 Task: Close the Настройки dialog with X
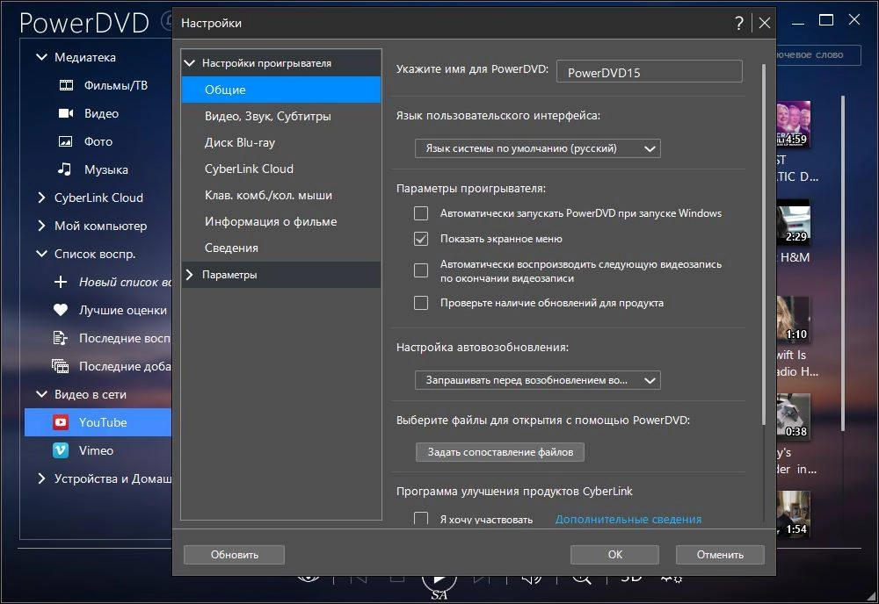[x=764, y=23]
